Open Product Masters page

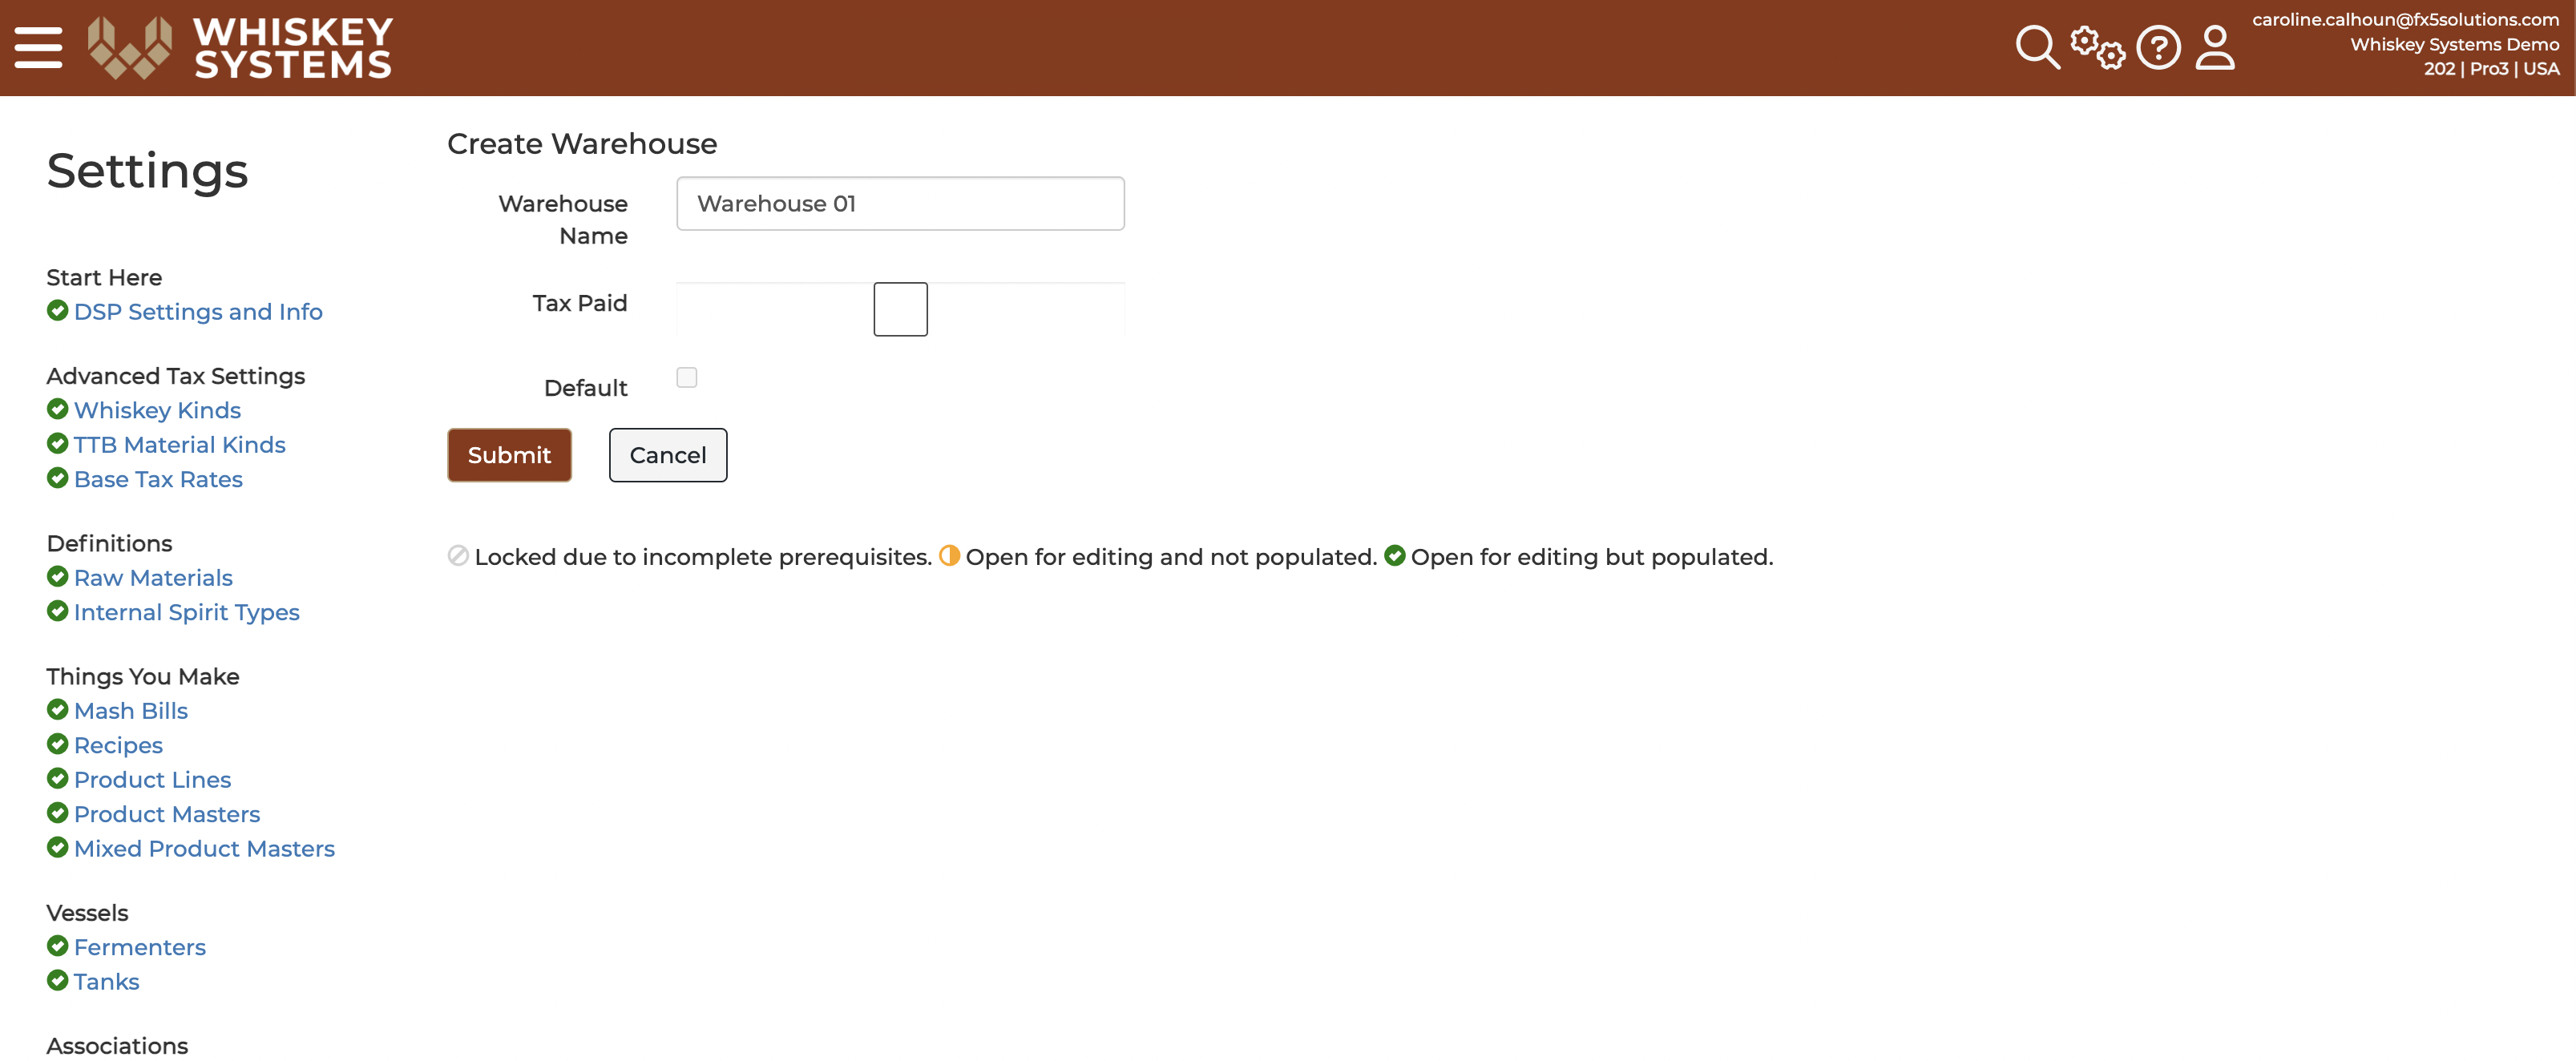[x=167, y=814]
